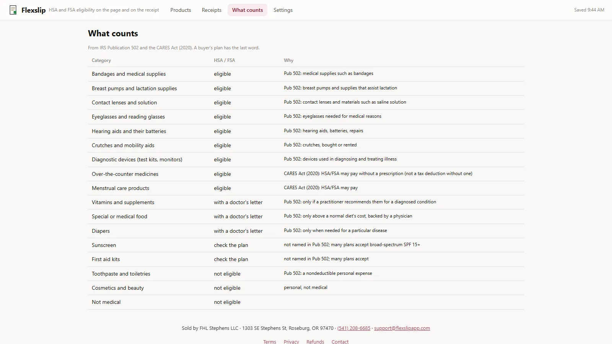Click Crutches and mobility aids row
The image size is (612, 344).
tap(306, 145)
